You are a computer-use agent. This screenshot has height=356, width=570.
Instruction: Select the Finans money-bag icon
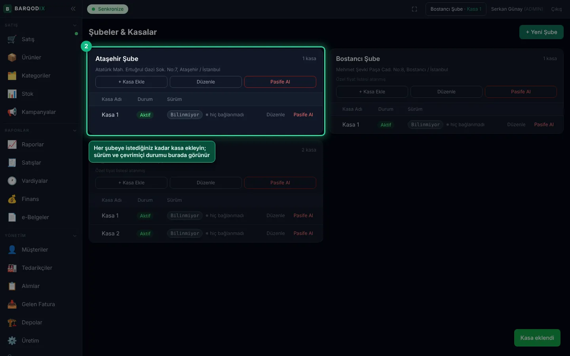coord(12,199)
